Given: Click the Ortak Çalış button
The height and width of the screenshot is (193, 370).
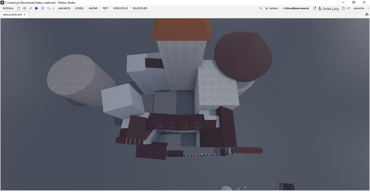Looking at the screenshot, I should (x=329, y=9).
